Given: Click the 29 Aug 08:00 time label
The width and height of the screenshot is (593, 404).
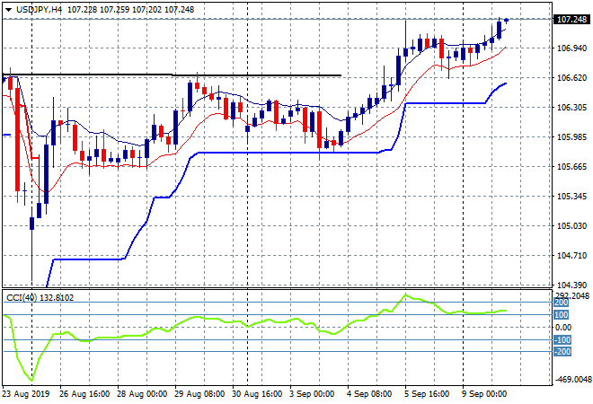Looking at the screenshot, I should click(199, 394).
